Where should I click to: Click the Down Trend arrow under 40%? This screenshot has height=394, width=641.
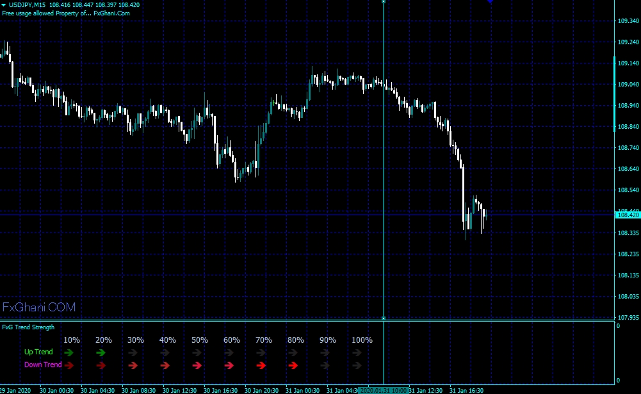click(165, 365)
